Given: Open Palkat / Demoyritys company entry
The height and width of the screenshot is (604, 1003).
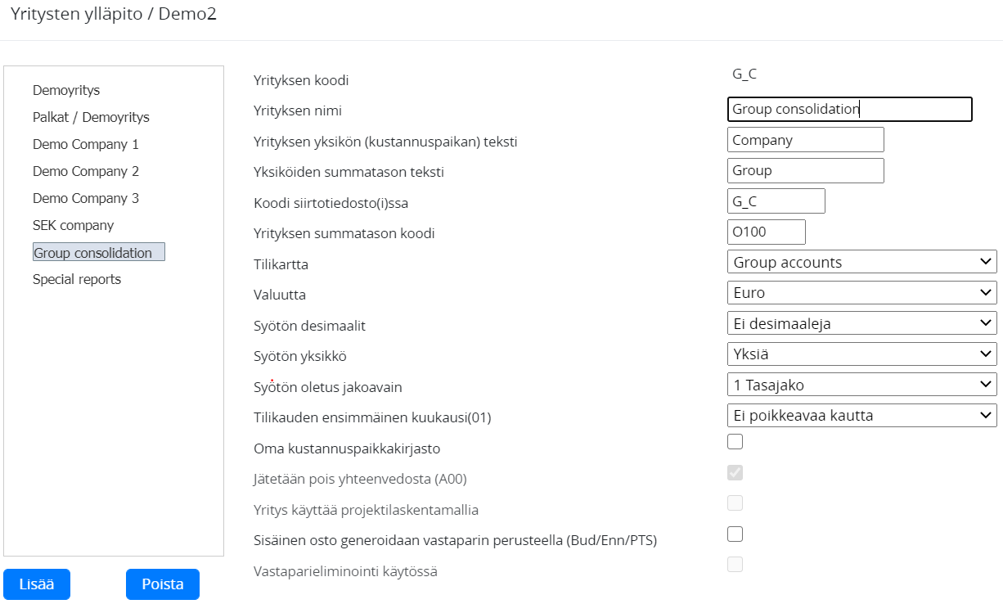Looking at the screenshot, I should pyautogui.click(x=91, y=117).
